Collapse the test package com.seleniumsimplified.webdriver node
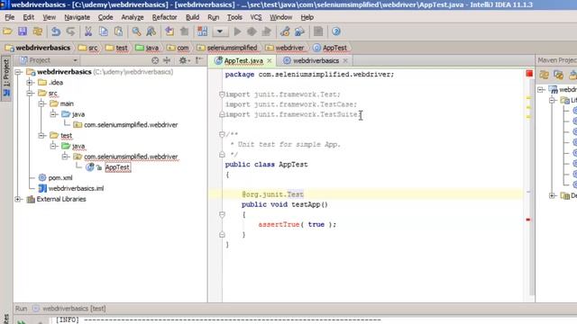Viewport: 577px width, 324px height. tap(65, 157)
